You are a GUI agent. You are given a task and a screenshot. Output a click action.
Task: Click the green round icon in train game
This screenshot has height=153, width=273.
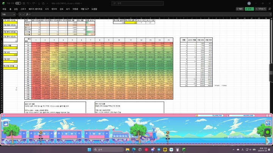coord(268,132)
